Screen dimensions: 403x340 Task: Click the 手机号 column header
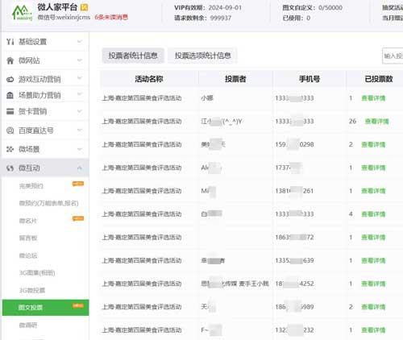(x=310, y=79)
